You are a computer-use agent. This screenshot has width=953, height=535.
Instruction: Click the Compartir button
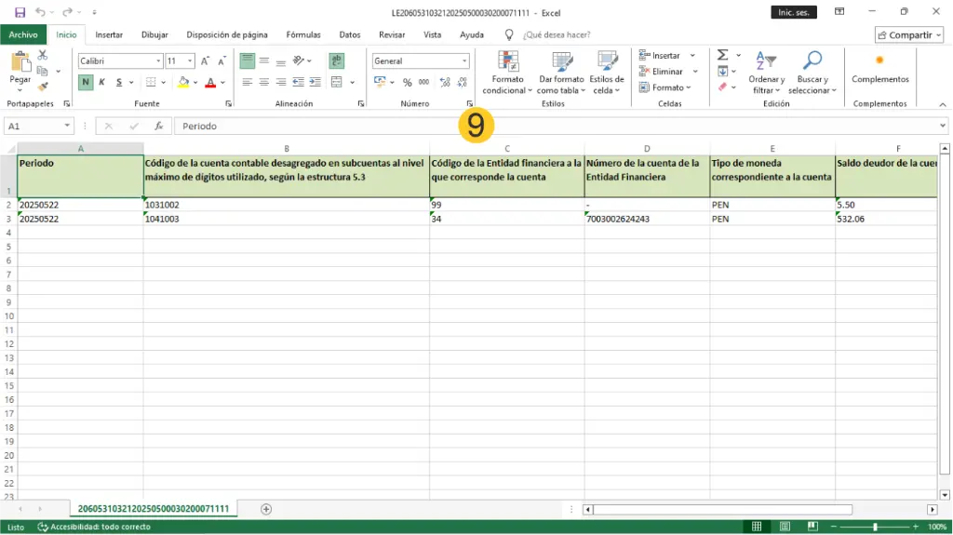[908, 34]
